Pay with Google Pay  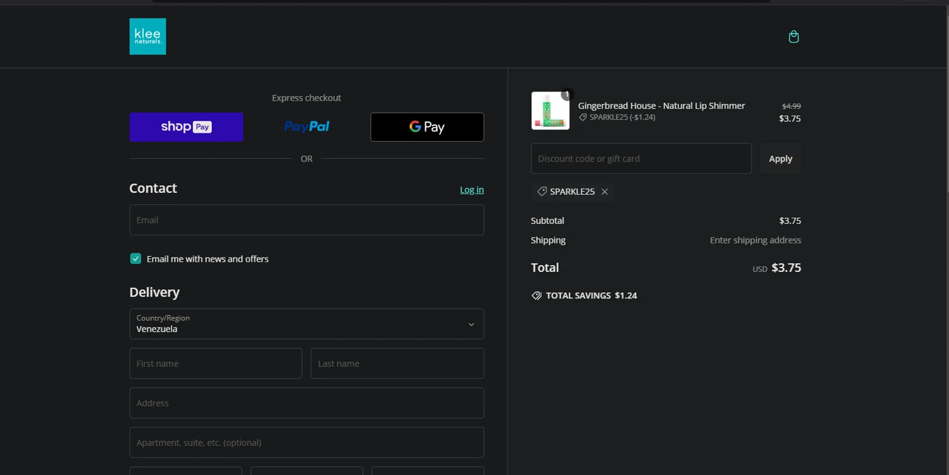[x=427, y=127]
